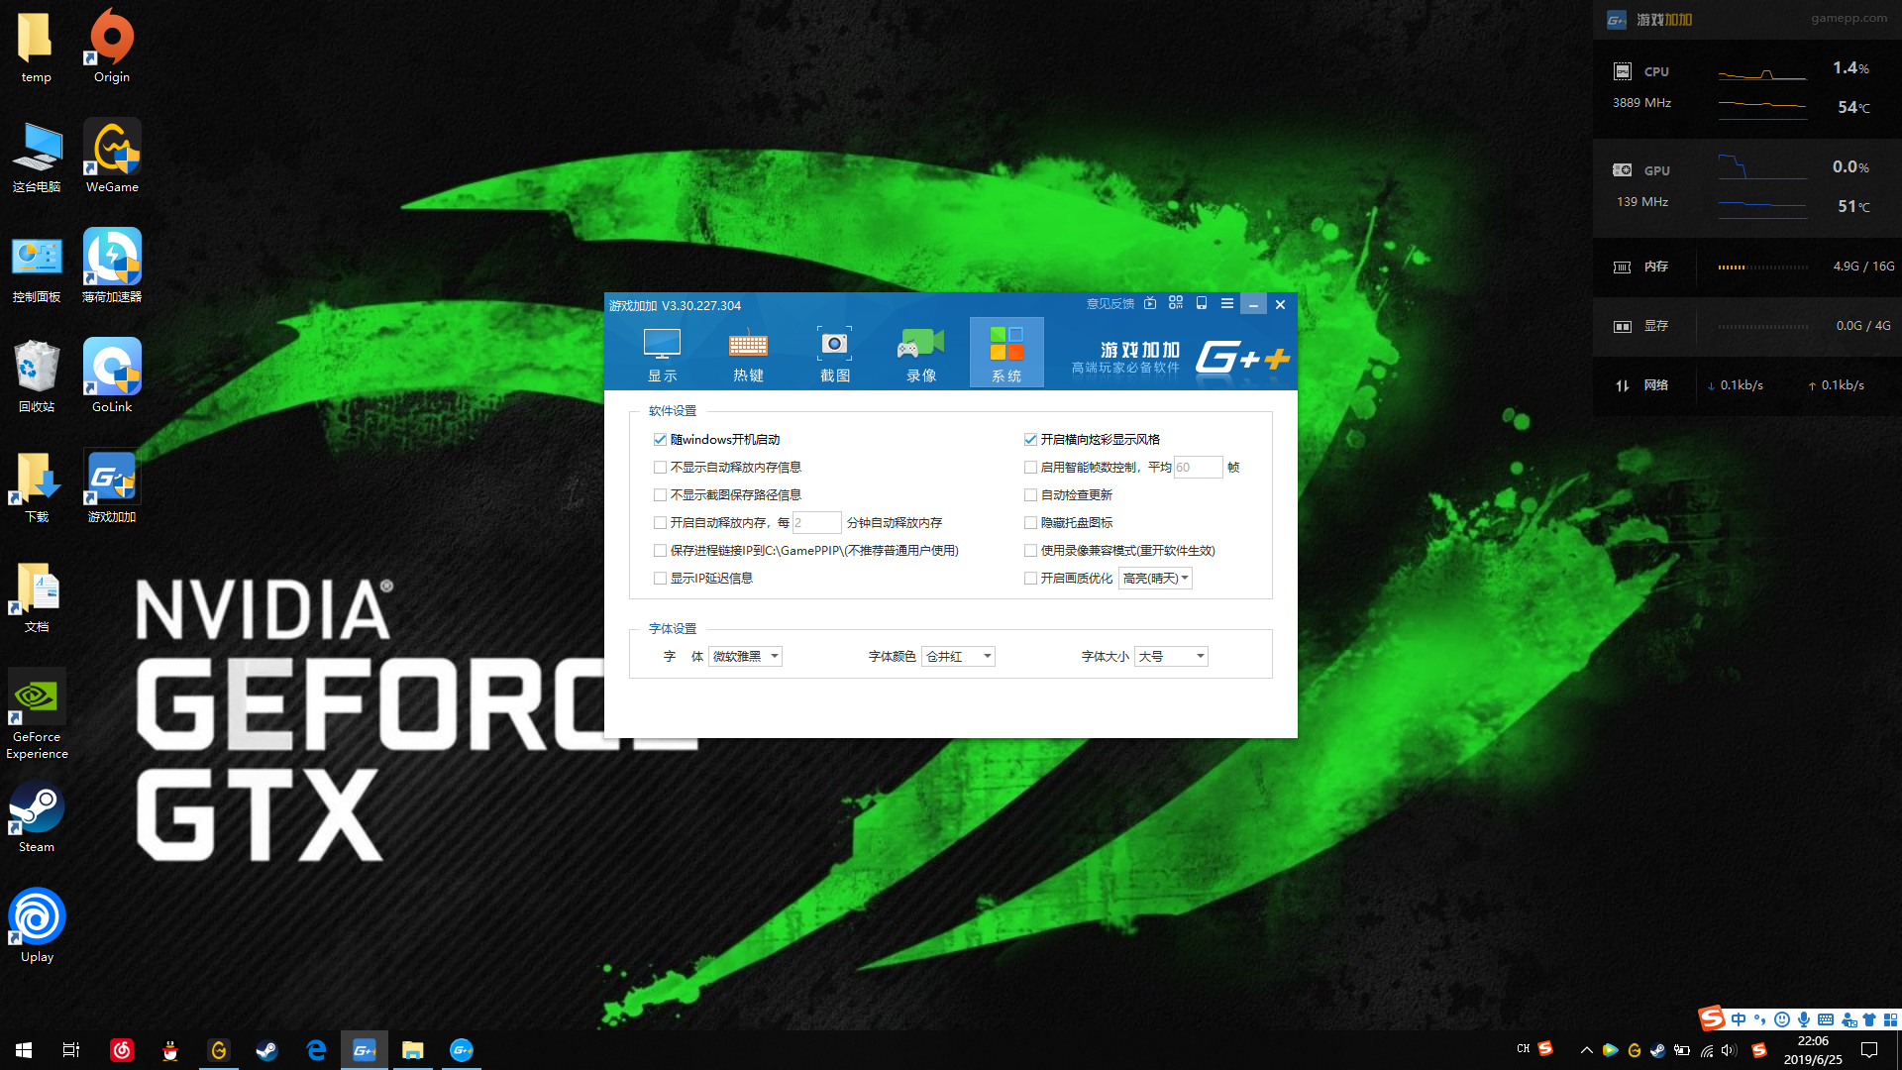This screenshot has width=1902, height=1070.
Task: Click gamepp.com link in monitor panel
Action: tap(1849, 18)
